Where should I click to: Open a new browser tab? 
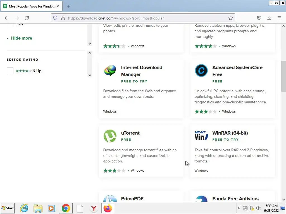tap(68, 6)
